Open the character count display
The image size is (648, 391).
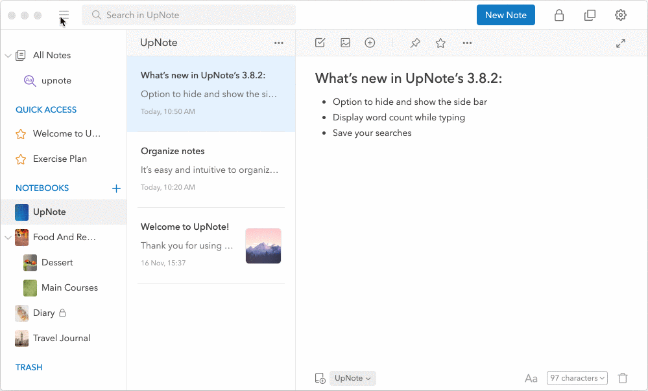[577, 378]
